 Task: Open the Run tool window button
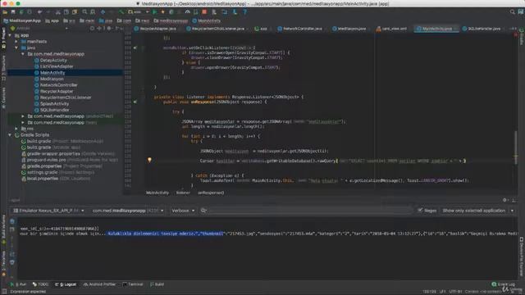[18, 284]
